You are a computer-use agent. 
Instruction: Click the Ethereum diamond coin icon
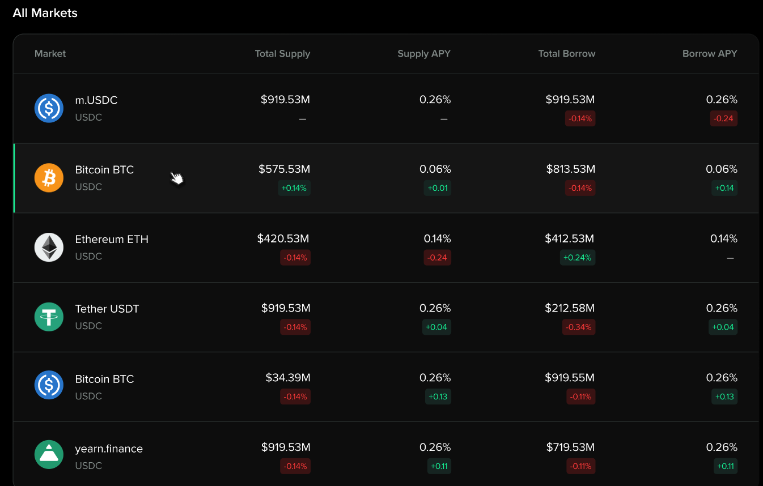(x=49, y=248)
